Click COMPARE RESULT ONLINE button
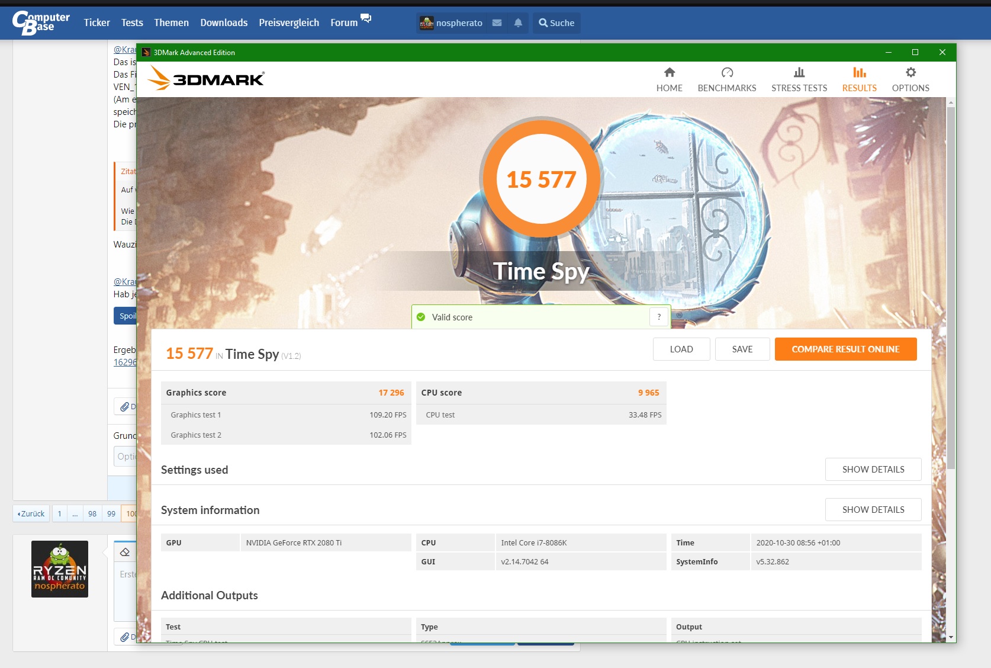 845,349
